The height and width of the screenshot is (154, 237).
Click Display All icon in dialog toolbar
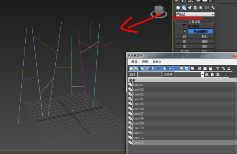pos(199,69)
